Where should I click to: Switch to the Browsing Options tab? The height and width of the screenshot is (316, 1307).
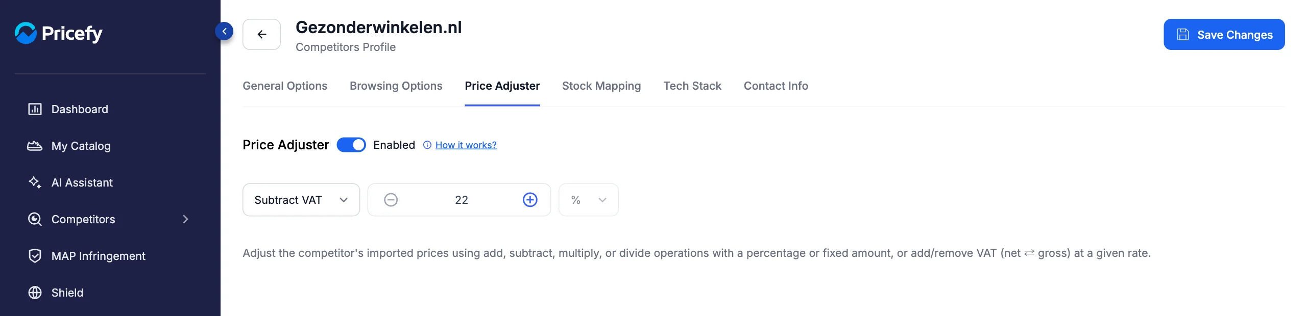point(396,86)
